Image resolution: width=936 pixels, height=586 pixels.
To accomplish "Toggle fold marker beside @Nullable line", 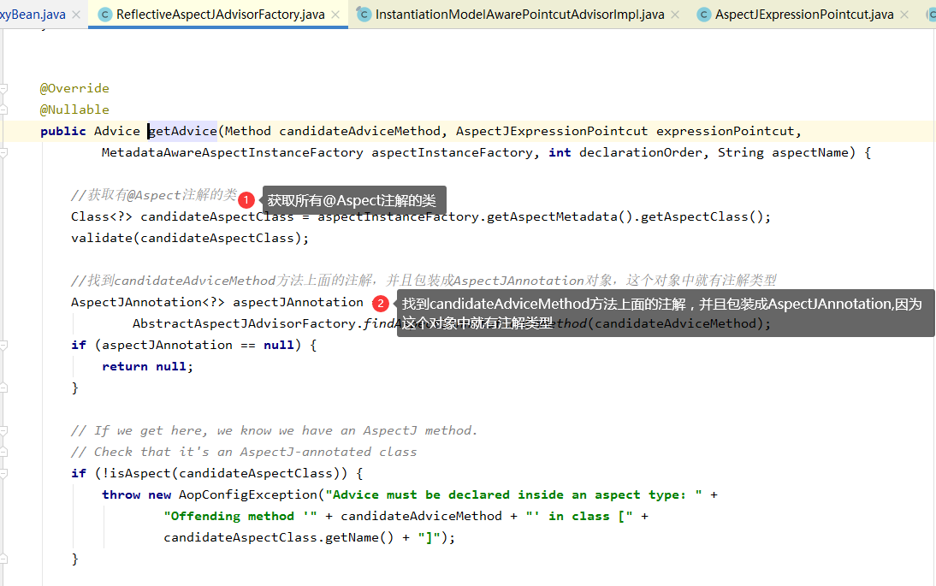I will [3, 110].
